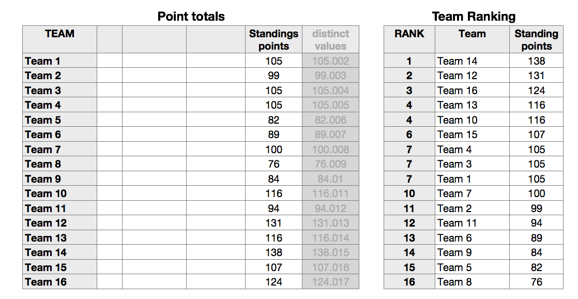Select the distinct values header cell
Viewport: 578px width, 299px height.
[x=330, y=40]
